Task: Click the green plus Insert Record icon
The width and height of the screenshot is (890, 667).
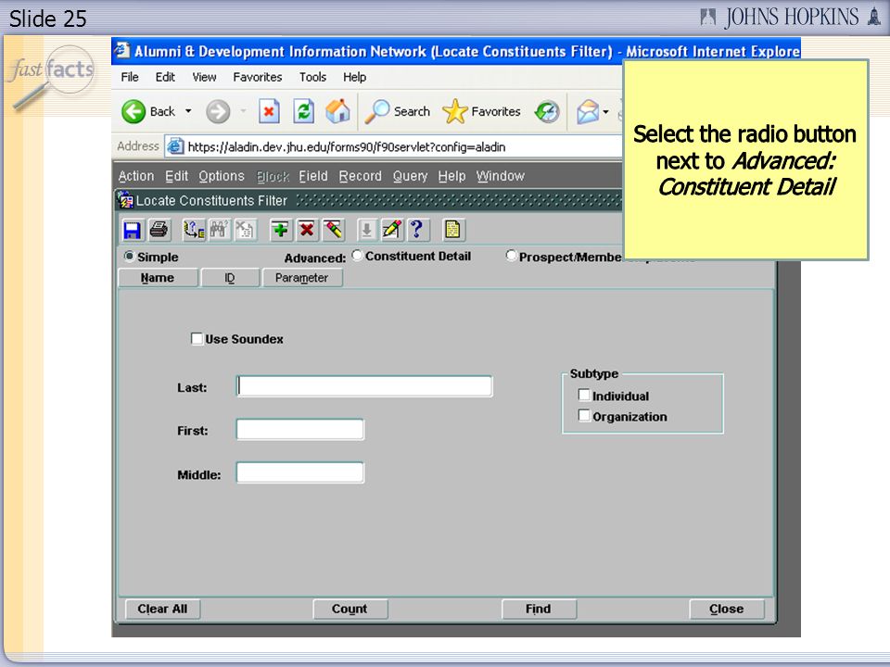Action: pos(280,231)
